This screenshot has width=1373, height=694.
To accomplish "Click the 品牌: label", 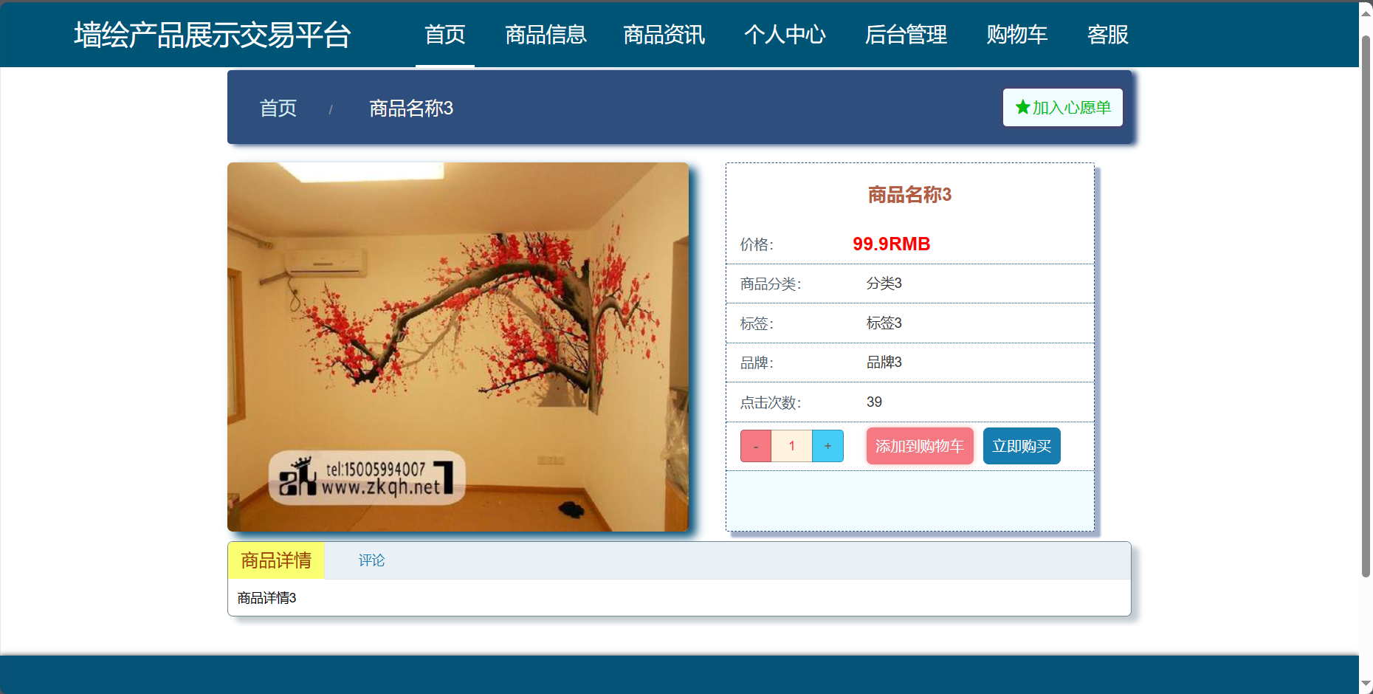I will click(757, 363).
